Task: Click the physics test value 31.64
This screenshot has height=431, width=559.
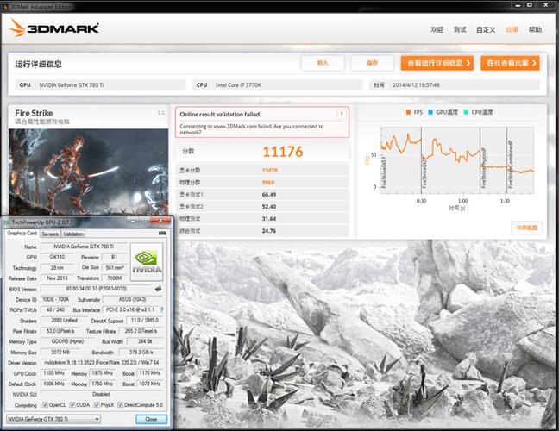Action: (x=269, y=219)
